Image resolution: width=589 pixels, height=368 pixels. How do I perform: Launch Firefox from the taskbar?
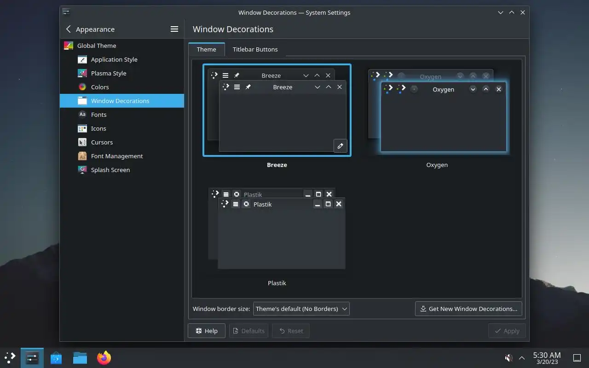click(104, 357)
